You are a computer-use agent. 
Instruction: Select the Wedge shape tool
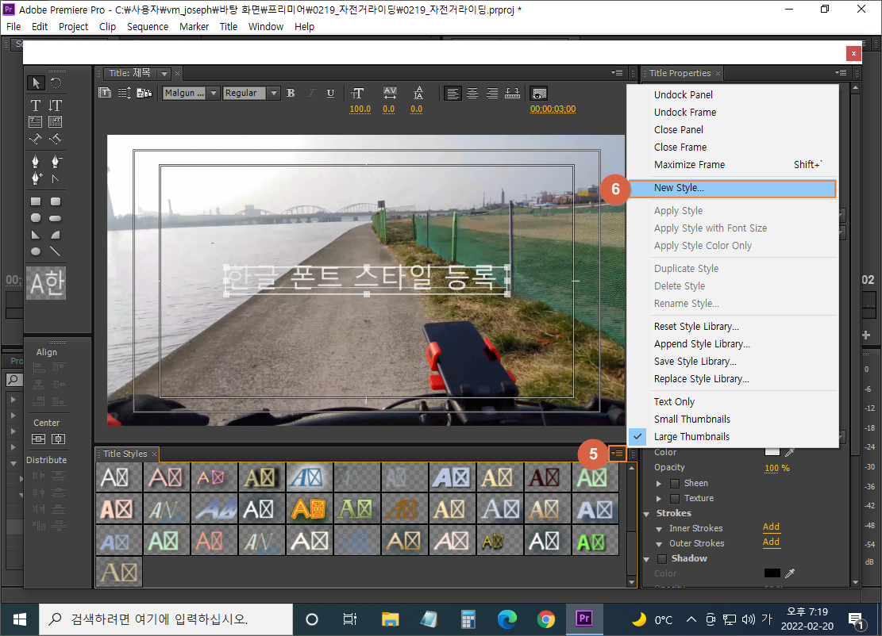(x=36, y=235)
